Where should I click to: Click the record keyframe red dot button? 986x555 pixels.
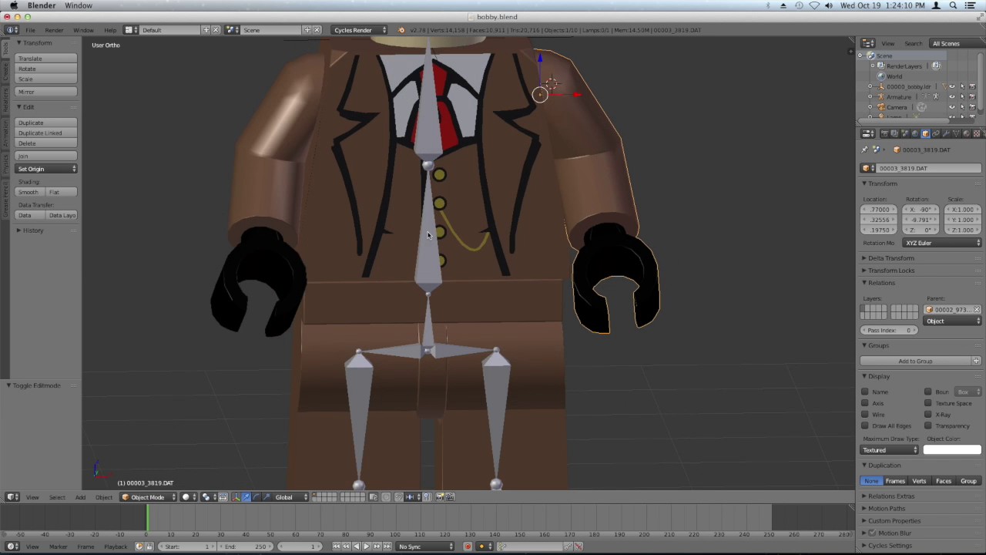pos(468,547)
